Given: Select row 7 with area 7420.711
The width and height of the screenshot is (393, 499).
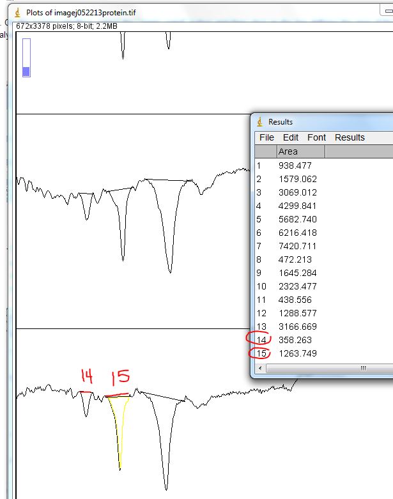Looking at the screenshot, I should point(297,246).
